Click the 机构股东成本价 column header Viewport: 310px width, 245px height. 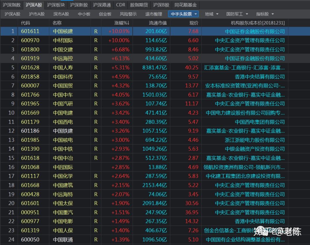click(258, 23)
